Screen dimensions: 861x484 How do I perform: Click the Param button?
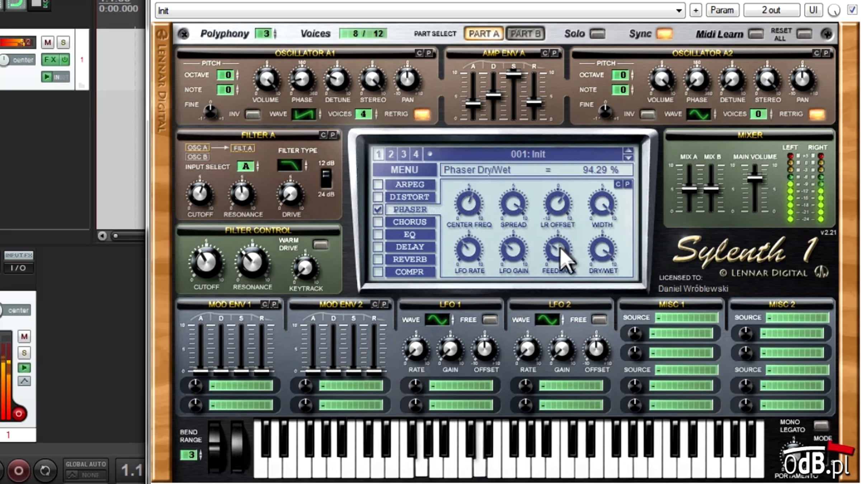pos(722,10)
